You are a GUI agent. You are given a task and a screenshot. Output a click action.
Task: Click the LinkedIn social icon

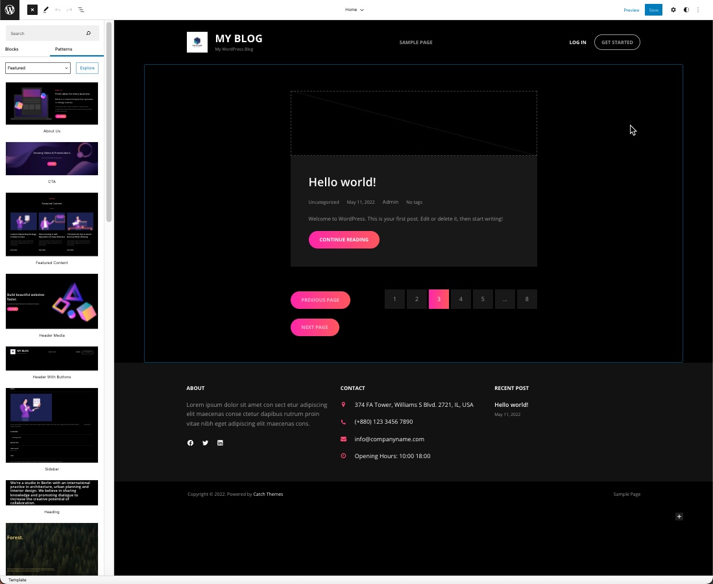click(220, 443)
